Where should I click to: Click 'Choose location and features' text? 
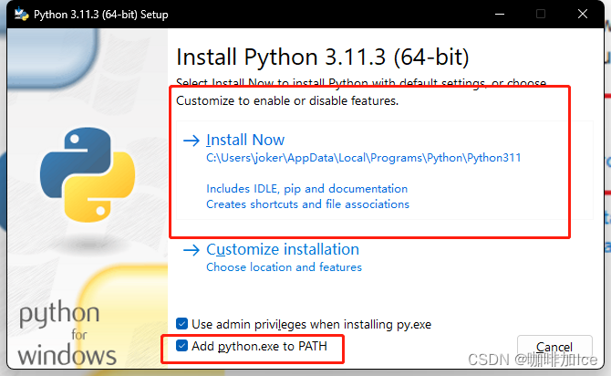click(x=284, y=267)
